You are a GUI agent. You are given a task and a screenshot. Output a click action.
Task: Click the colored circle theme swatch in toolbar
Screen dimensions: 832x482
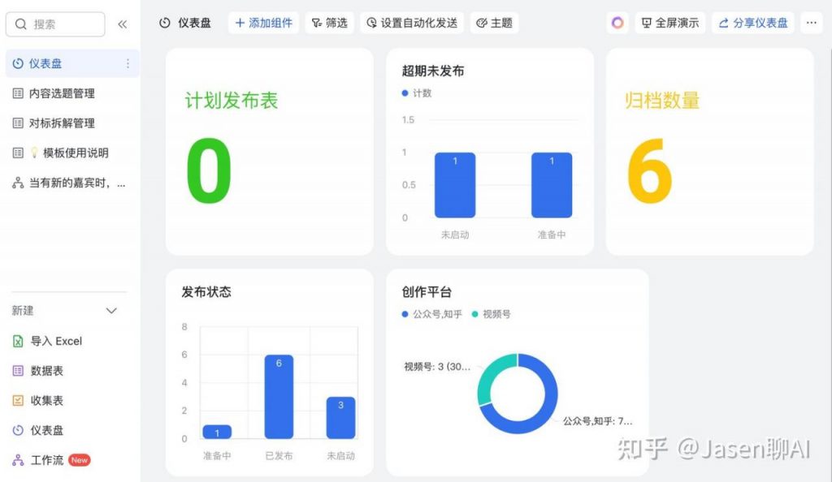(617, 23)
